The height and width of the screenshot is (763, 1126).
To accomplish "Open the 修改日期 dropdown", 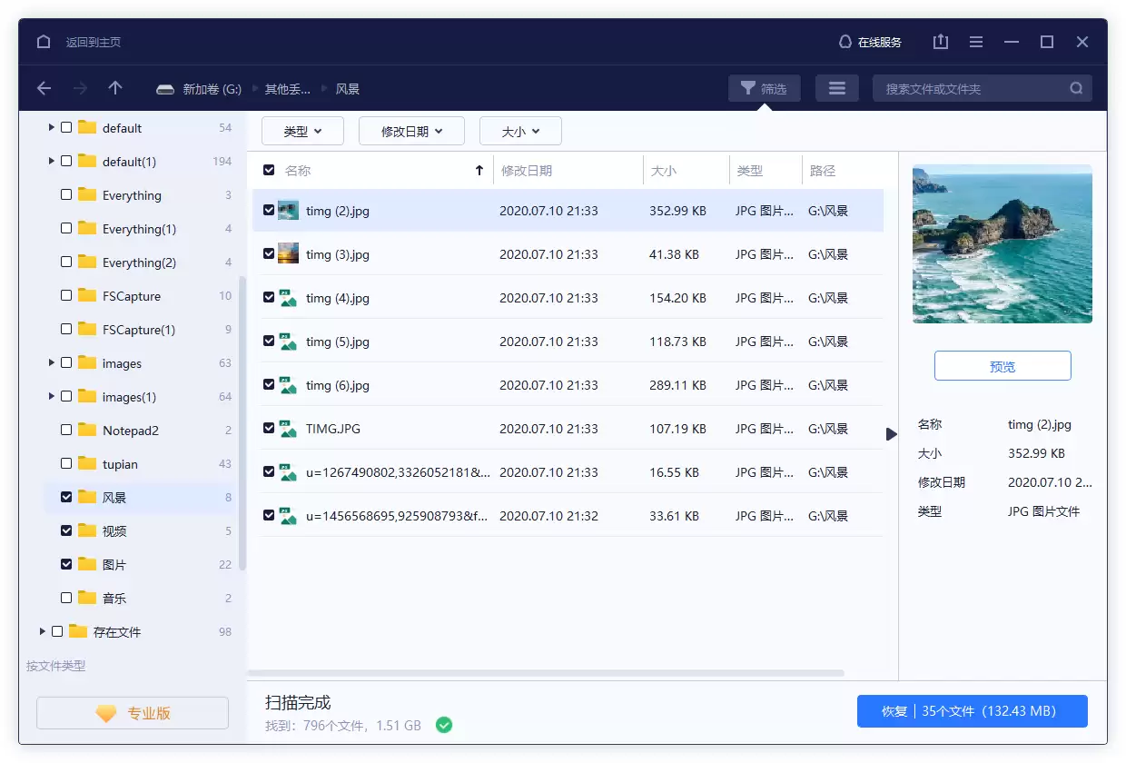I will 411,130.
